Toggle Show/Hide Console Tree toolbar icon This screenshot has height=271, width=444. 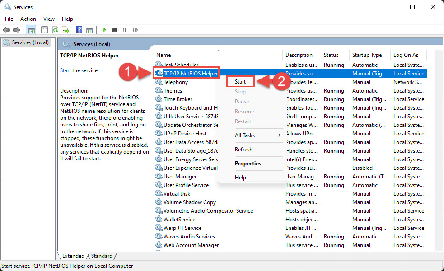tap(31, 30)
